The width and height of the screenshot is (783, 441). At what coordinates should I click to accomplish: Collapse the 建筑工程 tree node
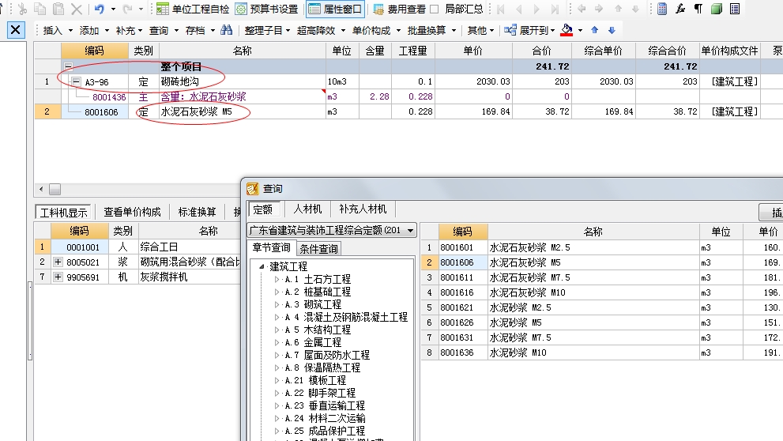262,266
